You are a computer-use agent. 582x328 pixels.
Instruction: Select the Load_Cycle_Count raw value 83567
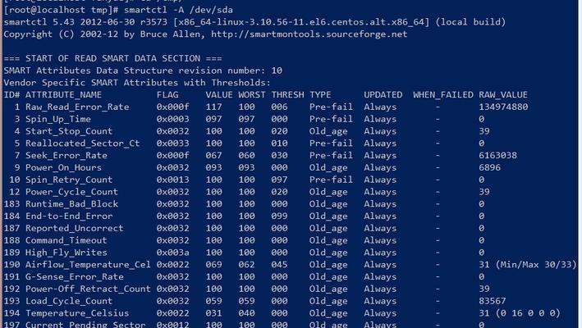point(493,301)
